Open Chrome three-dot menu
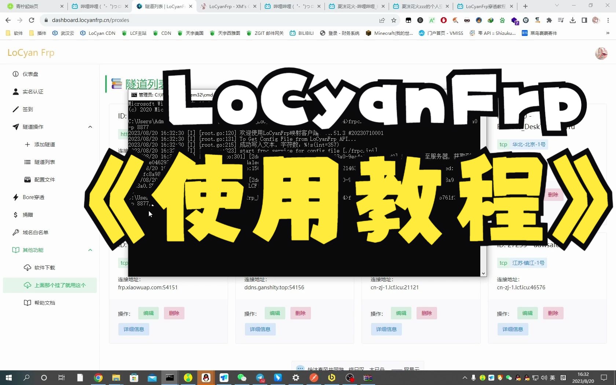 [x=608, y=20]
